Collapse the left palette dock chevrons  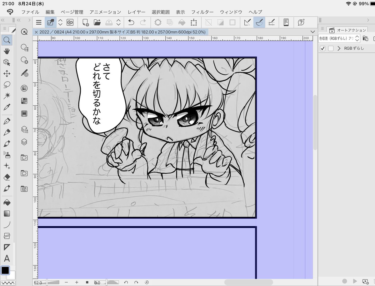[x=19, y=20]
